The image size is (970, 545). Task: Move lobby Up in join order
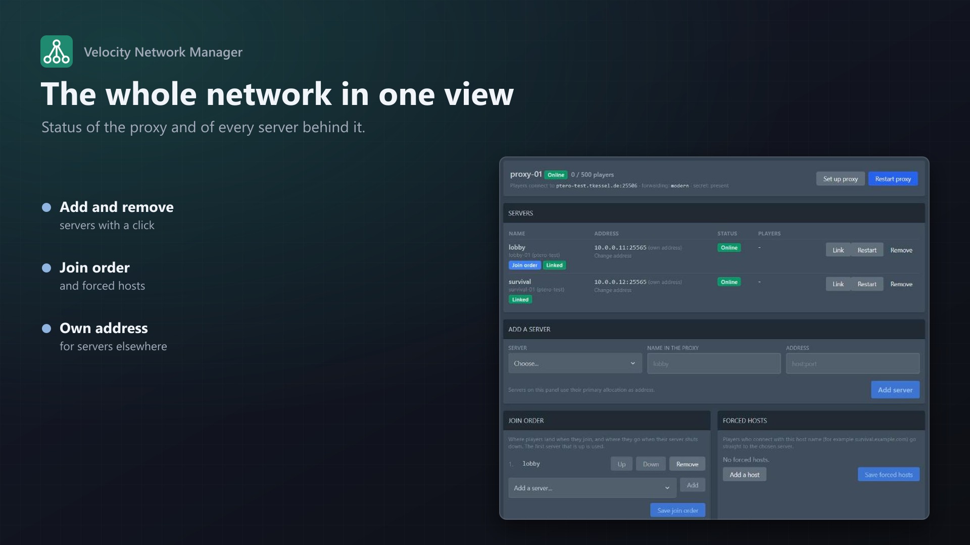(x=621, y=464)
